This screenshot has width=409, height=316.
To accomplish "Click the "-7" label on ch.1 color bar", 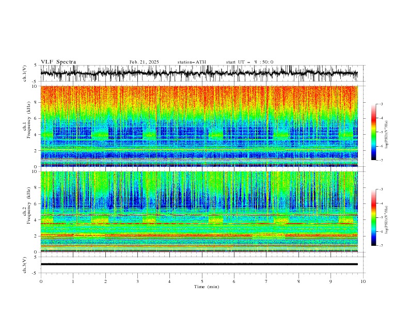I will pyautogui.click(x=381, y=160).
